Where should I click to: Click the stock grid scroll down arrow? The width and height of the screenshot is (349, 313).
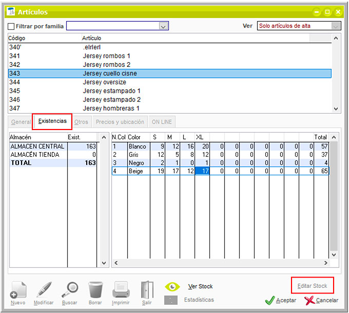(334, 254)
